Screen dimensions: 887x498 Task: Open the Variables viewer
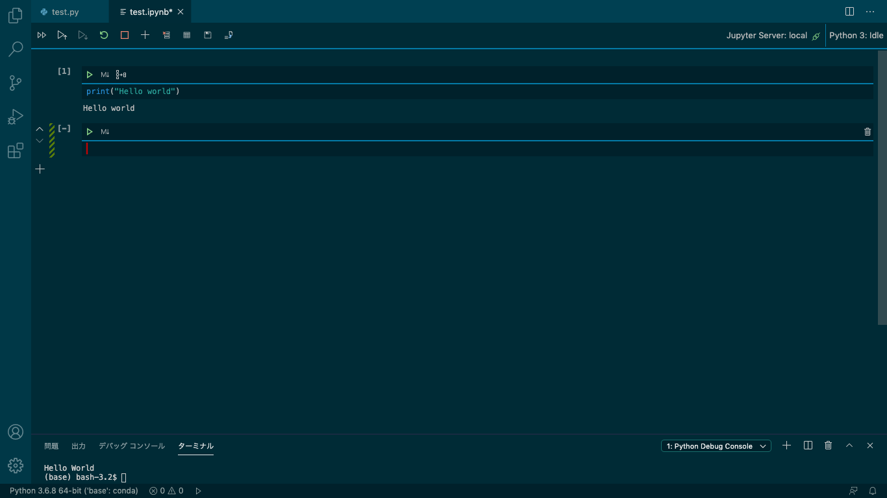click(187, 35)
